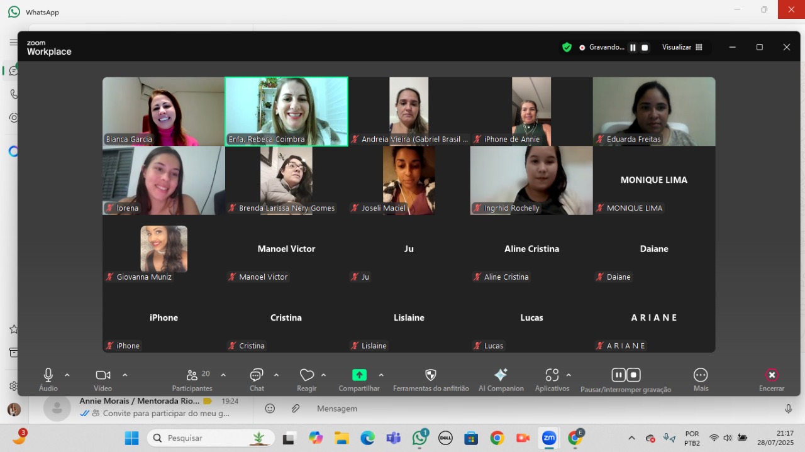Click the POR PTB2 language indicator
This screenshot has width=805, height=452.
(x=692, y=438)
